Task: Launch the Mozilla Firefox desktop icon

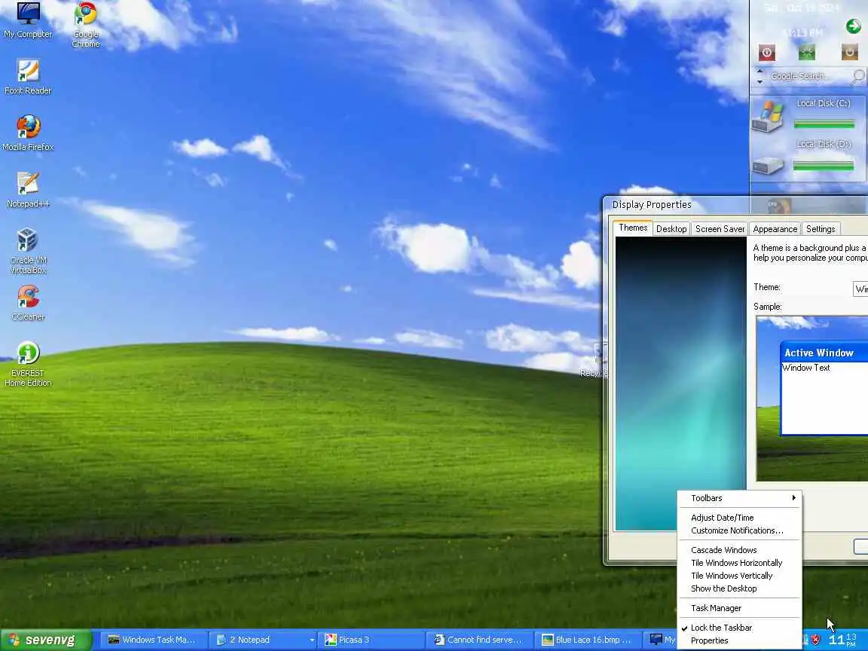Action: (28, 133)
